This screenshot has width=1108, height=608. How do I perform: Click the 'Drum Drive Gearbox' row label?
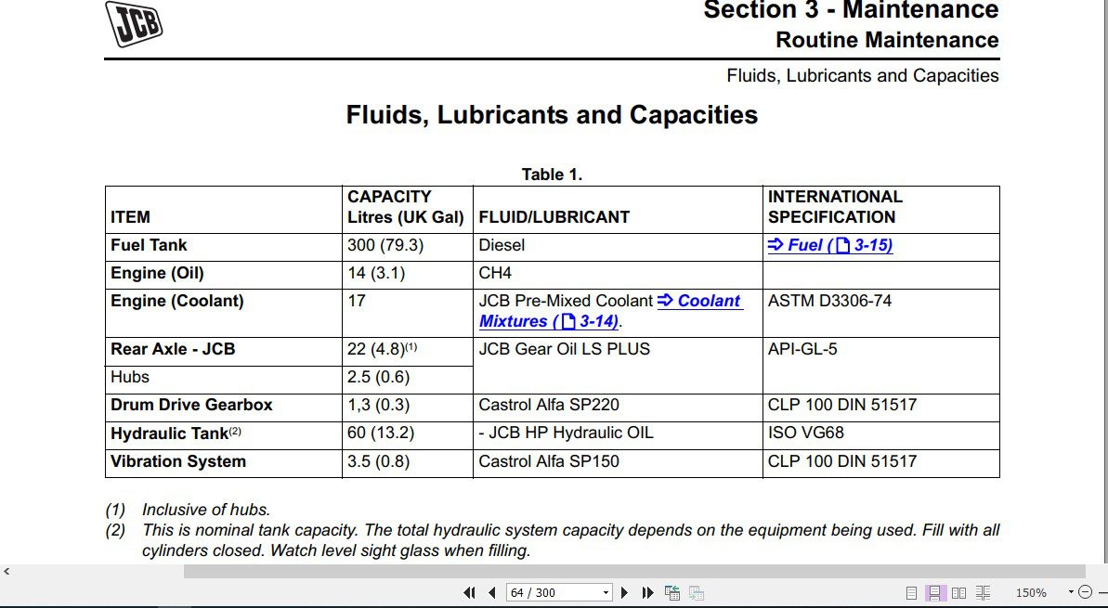[190, 406]
